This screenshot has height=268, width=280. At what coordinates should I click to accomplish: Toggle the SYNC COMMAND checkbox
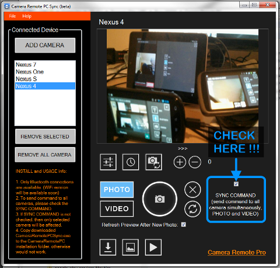point(236,184)
